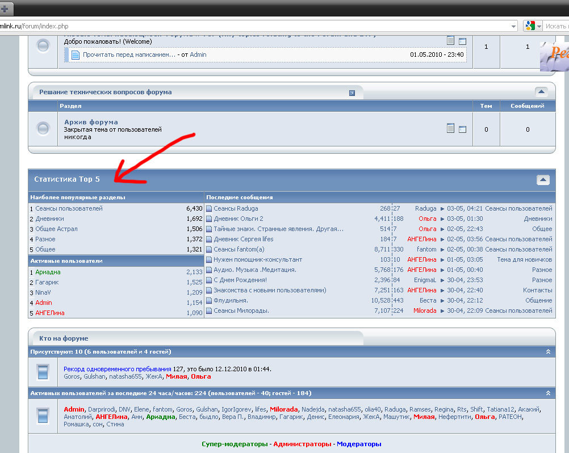569x453 pixels.
Task: Click post icon beside 'Нужен помощник-консультант'
Action: point(209,259)
